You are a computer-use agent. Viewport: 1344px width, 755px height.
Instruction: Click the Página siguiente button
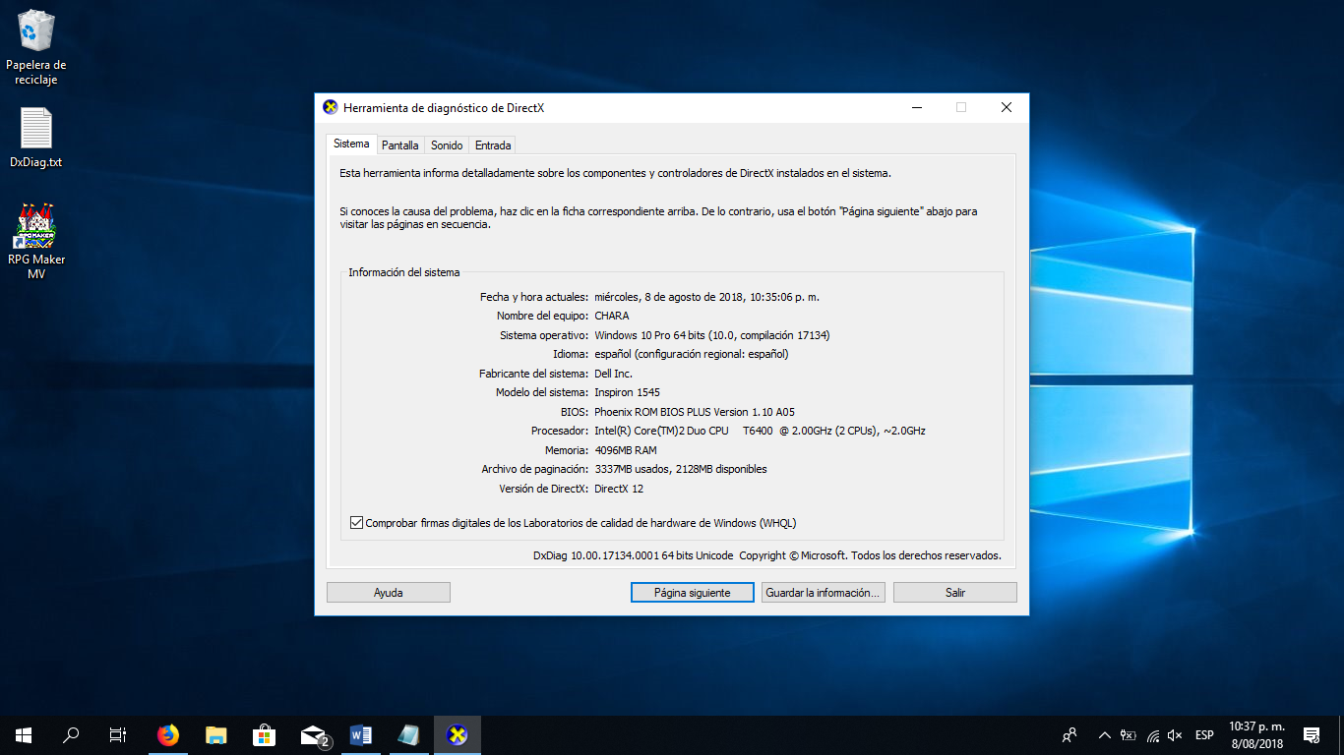pos(693,593)
